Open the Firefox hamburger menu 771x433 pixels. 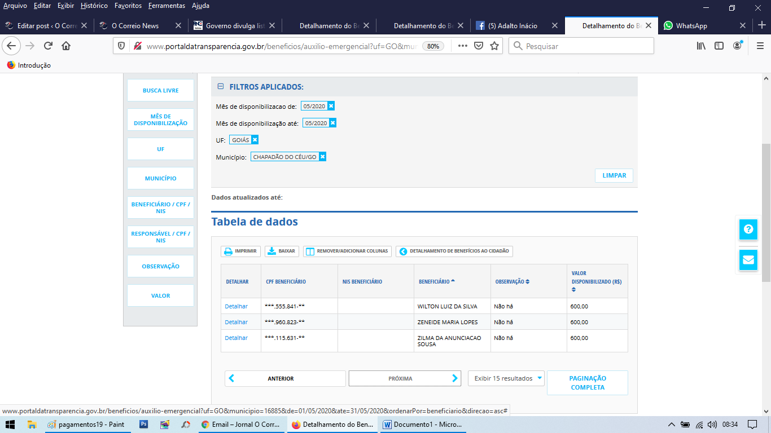[760, 46]
